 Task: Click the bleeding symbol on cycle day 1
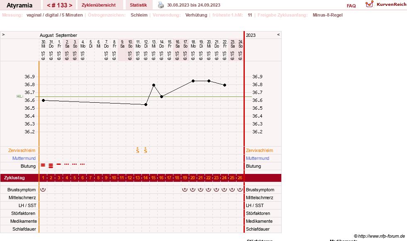43,165
